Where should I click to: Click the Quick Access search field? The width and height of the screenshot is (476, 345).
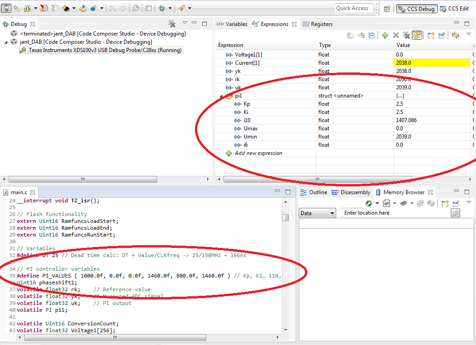pos(354,8)
